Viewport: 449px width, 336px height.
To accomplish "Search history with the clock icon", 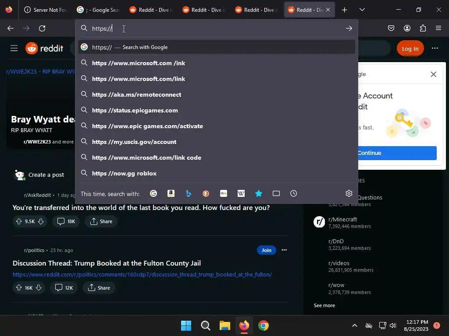I will tap(293, 193).
